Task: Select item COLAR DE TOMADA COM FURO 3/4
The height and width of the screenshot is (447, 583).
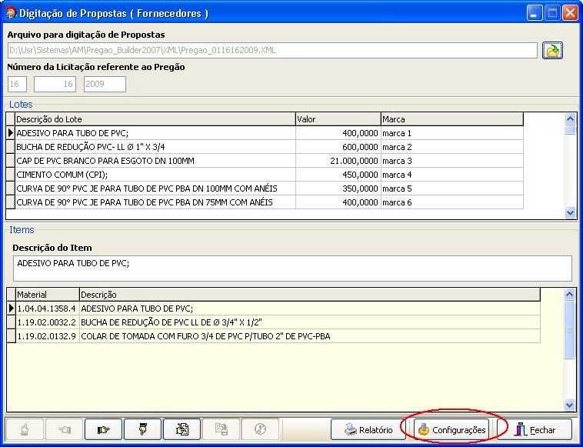Action: [310, 336]
